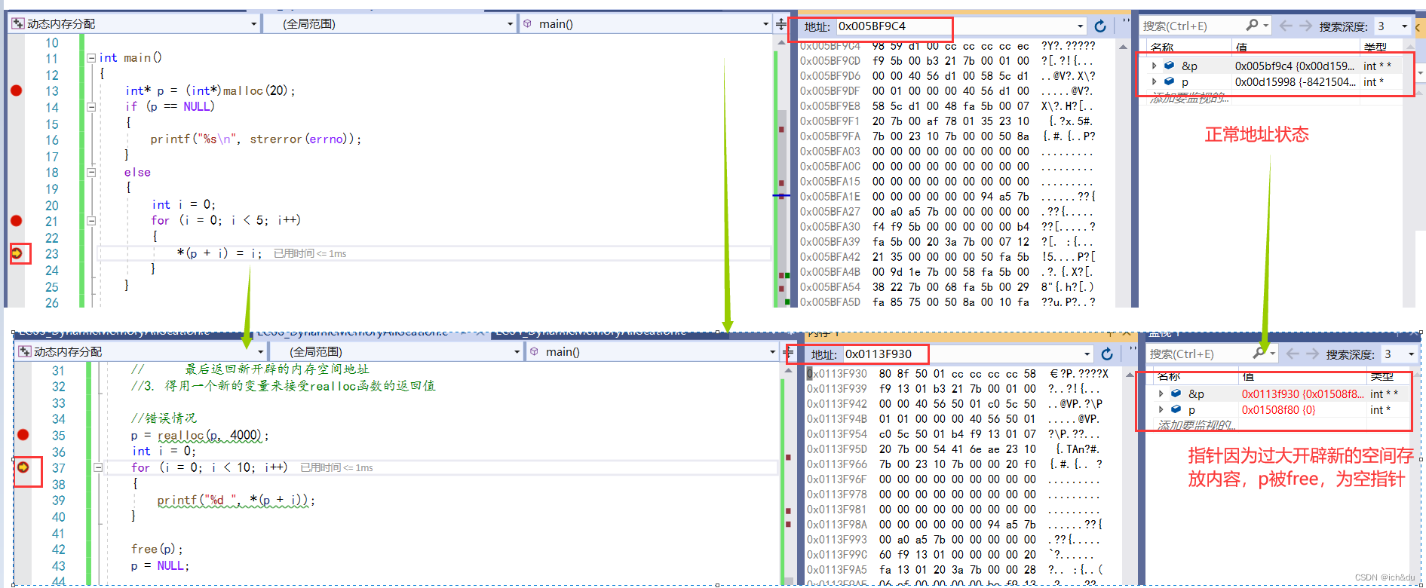Click variable icon of &p valued 0x0113f930
The image size is (1426, 588).
tap(1176, 394)
